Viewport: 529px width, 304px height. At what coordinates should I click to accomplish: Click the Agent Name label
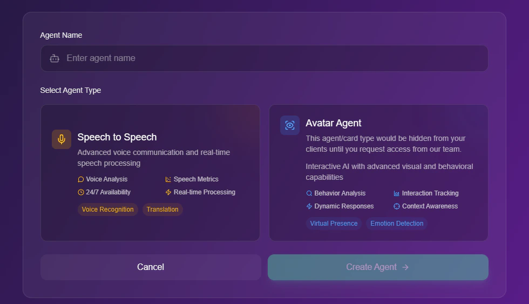(x=61, y=35)
